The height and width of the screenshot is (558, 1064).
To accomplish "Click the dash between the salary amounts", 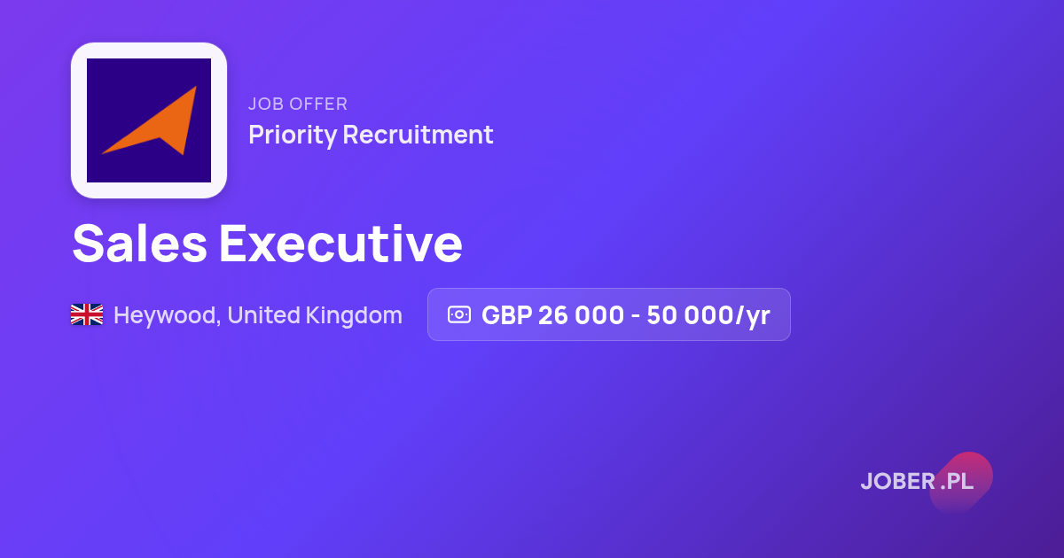I will click(x=636, y=315).
